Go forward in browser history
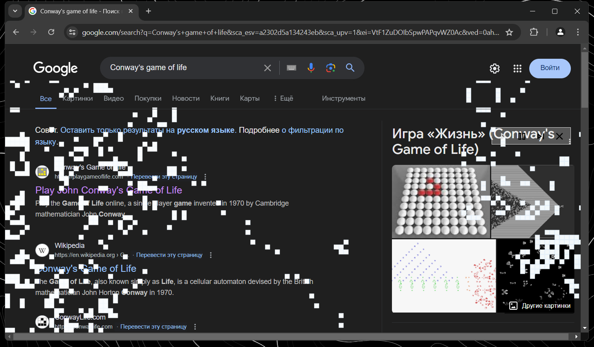Image resolution: width=594 pixels, height=347 pixels. tap(33, 32)
